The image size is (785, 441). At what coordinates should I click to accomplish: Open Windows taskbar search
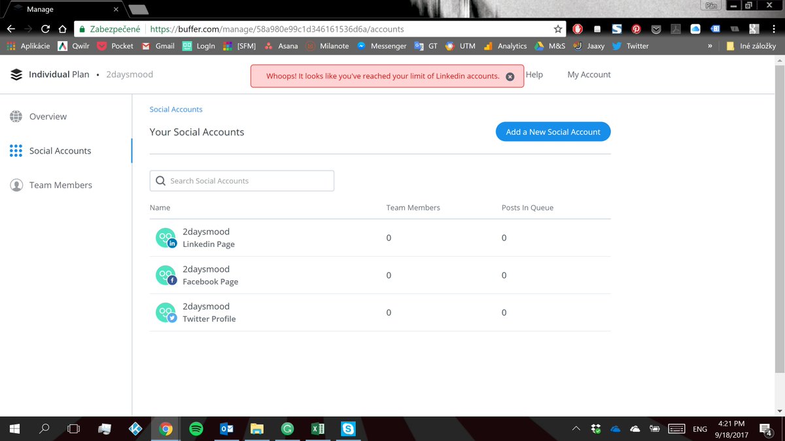pyautogui.click(x=44, y=429)
